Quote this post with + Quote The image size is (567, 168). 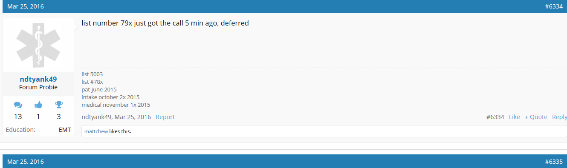pos(536,117)
